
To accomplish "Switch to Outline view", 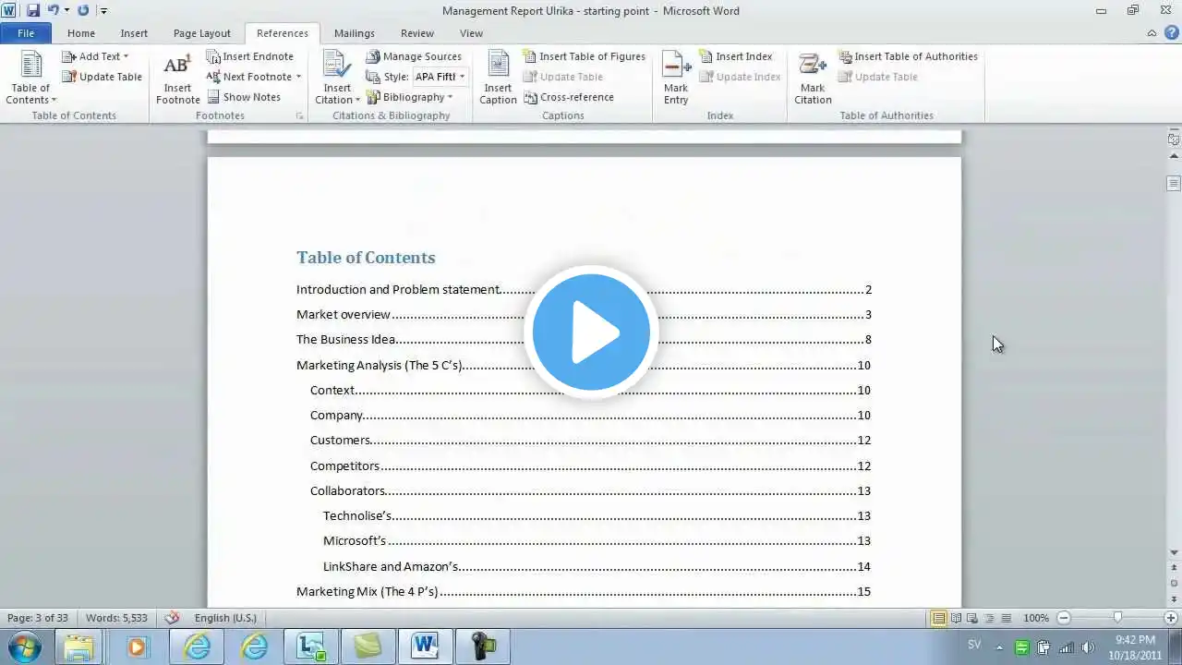I will (x=989, y=618).
